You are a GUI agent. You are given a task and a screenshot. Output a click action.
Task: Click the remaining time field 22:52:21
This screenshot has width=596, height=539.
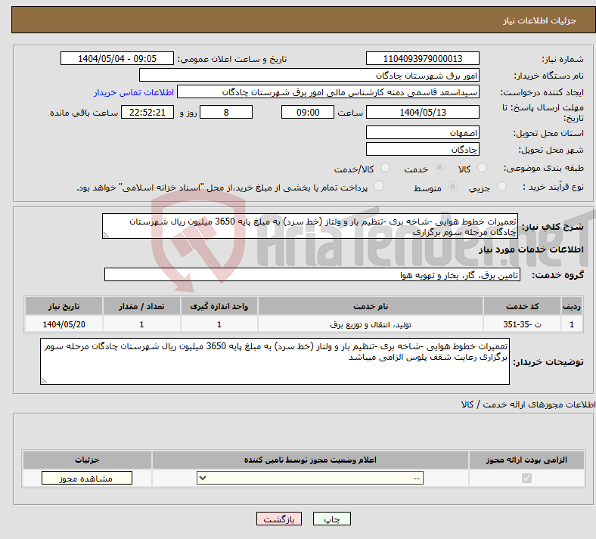[147, 112]
